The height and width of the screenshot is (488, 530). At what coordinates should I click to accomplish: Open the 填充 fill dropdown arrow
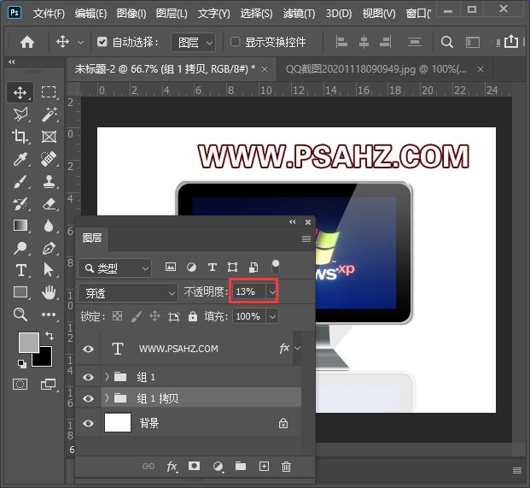[x=272, y=317]
